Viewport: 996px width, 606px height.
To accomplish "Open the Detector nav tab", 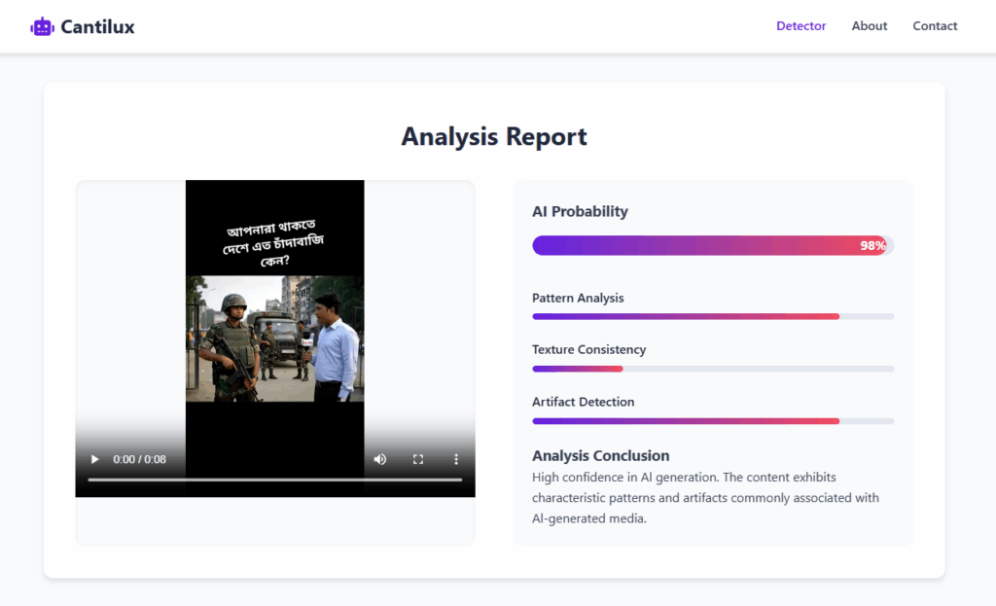I will [801, 26].
